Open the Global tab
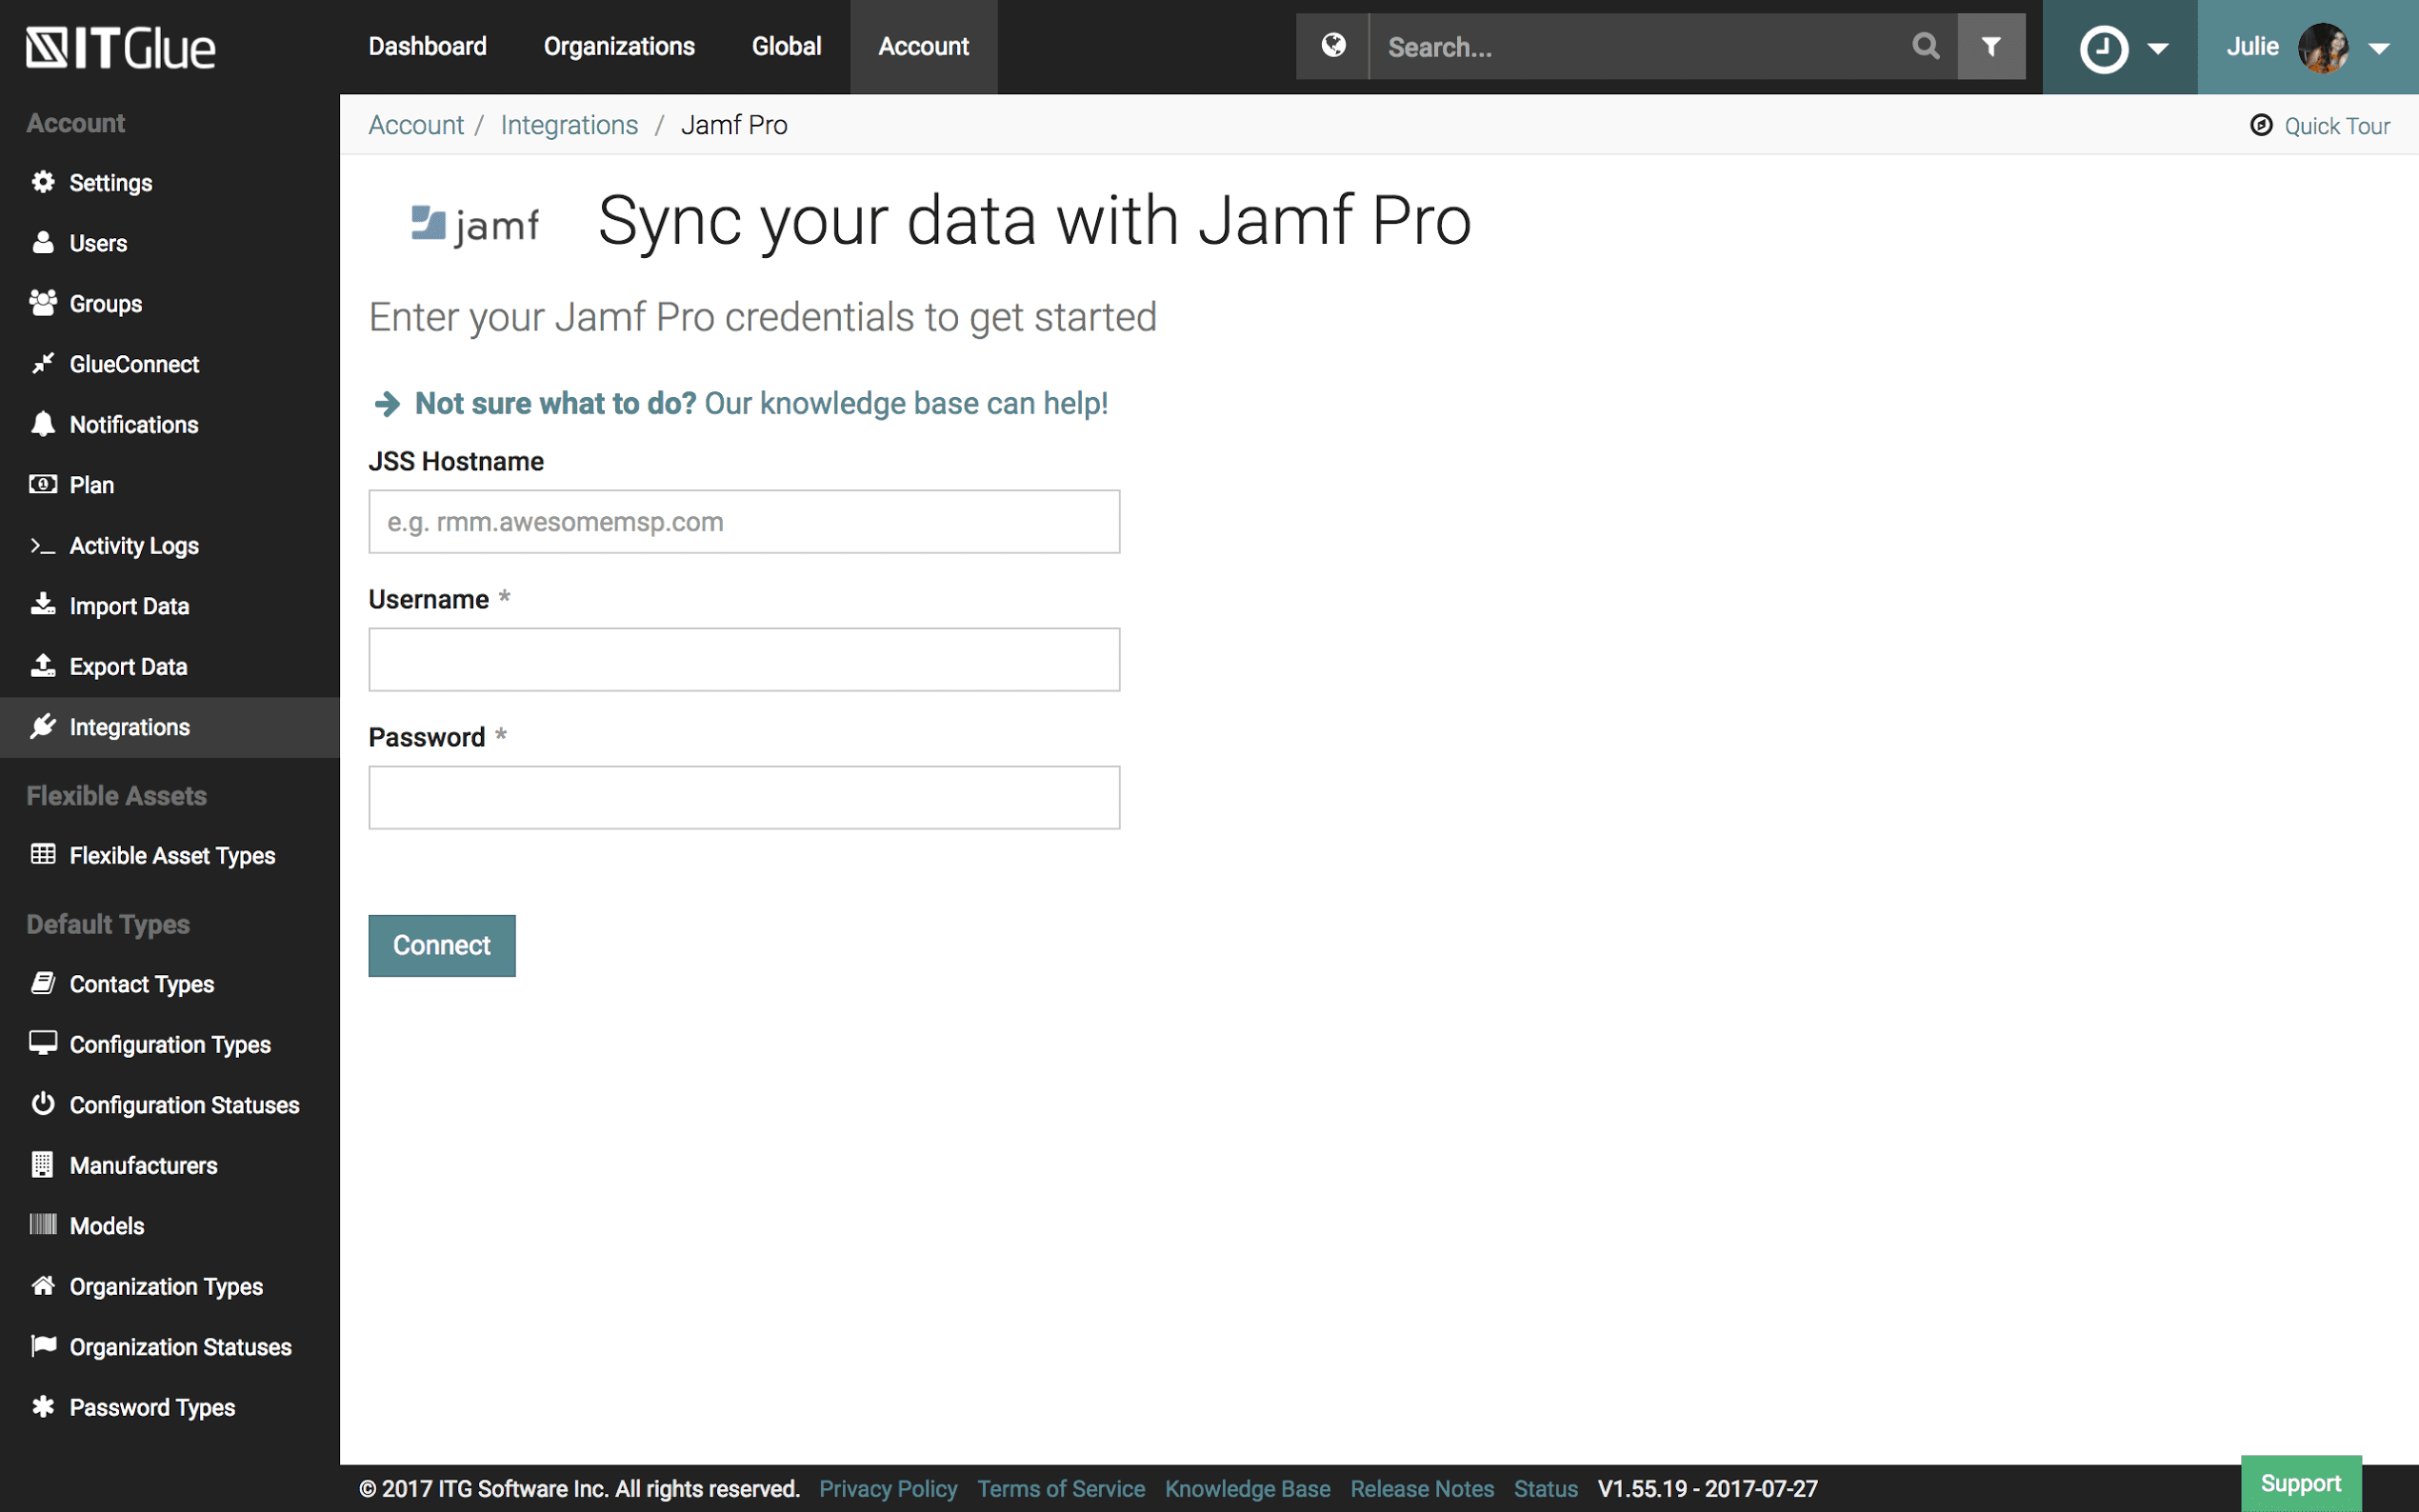This screenshot has height=1512, width=2419. pyautogui.click(x=786, y=46)
